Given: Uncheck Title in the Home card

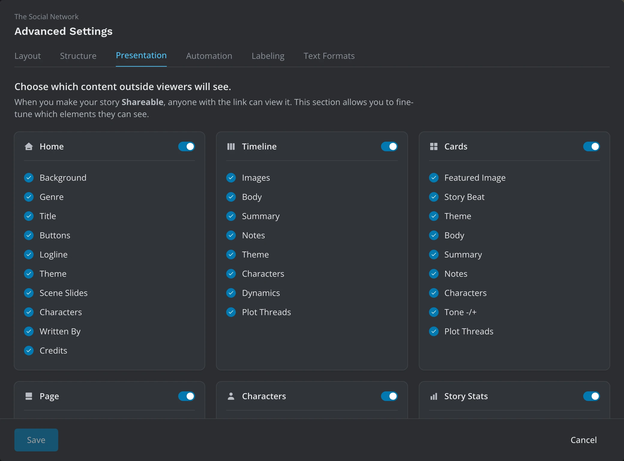Looking at the screenshot, I should coord(29,216).
